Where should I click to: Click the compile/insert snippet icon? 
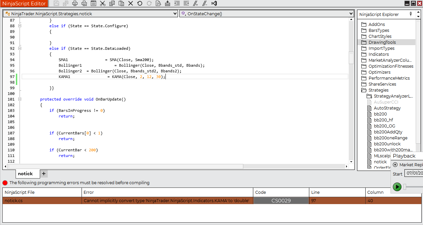pyautogui.click(x=168, y=3)
